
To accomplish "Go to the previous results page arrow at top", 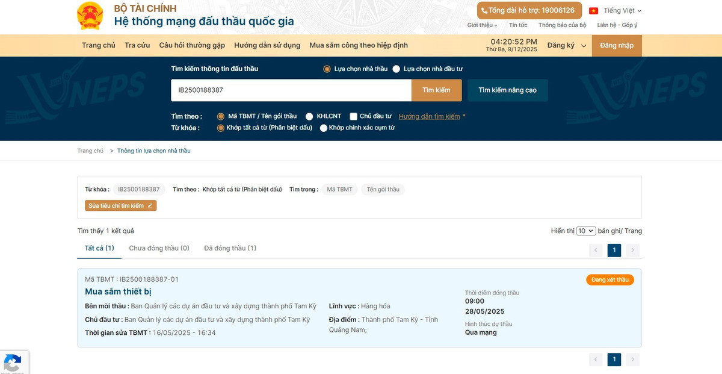I will tap(596, 251).
